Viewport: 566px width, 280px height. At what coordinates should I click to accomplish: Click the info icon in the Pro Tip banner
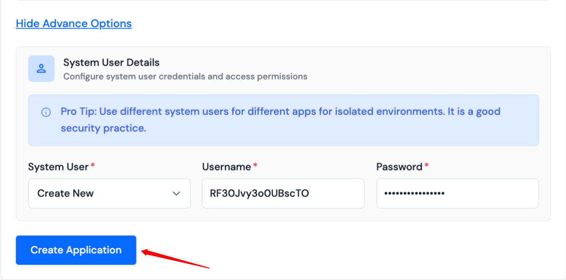[x=46, y=112]
